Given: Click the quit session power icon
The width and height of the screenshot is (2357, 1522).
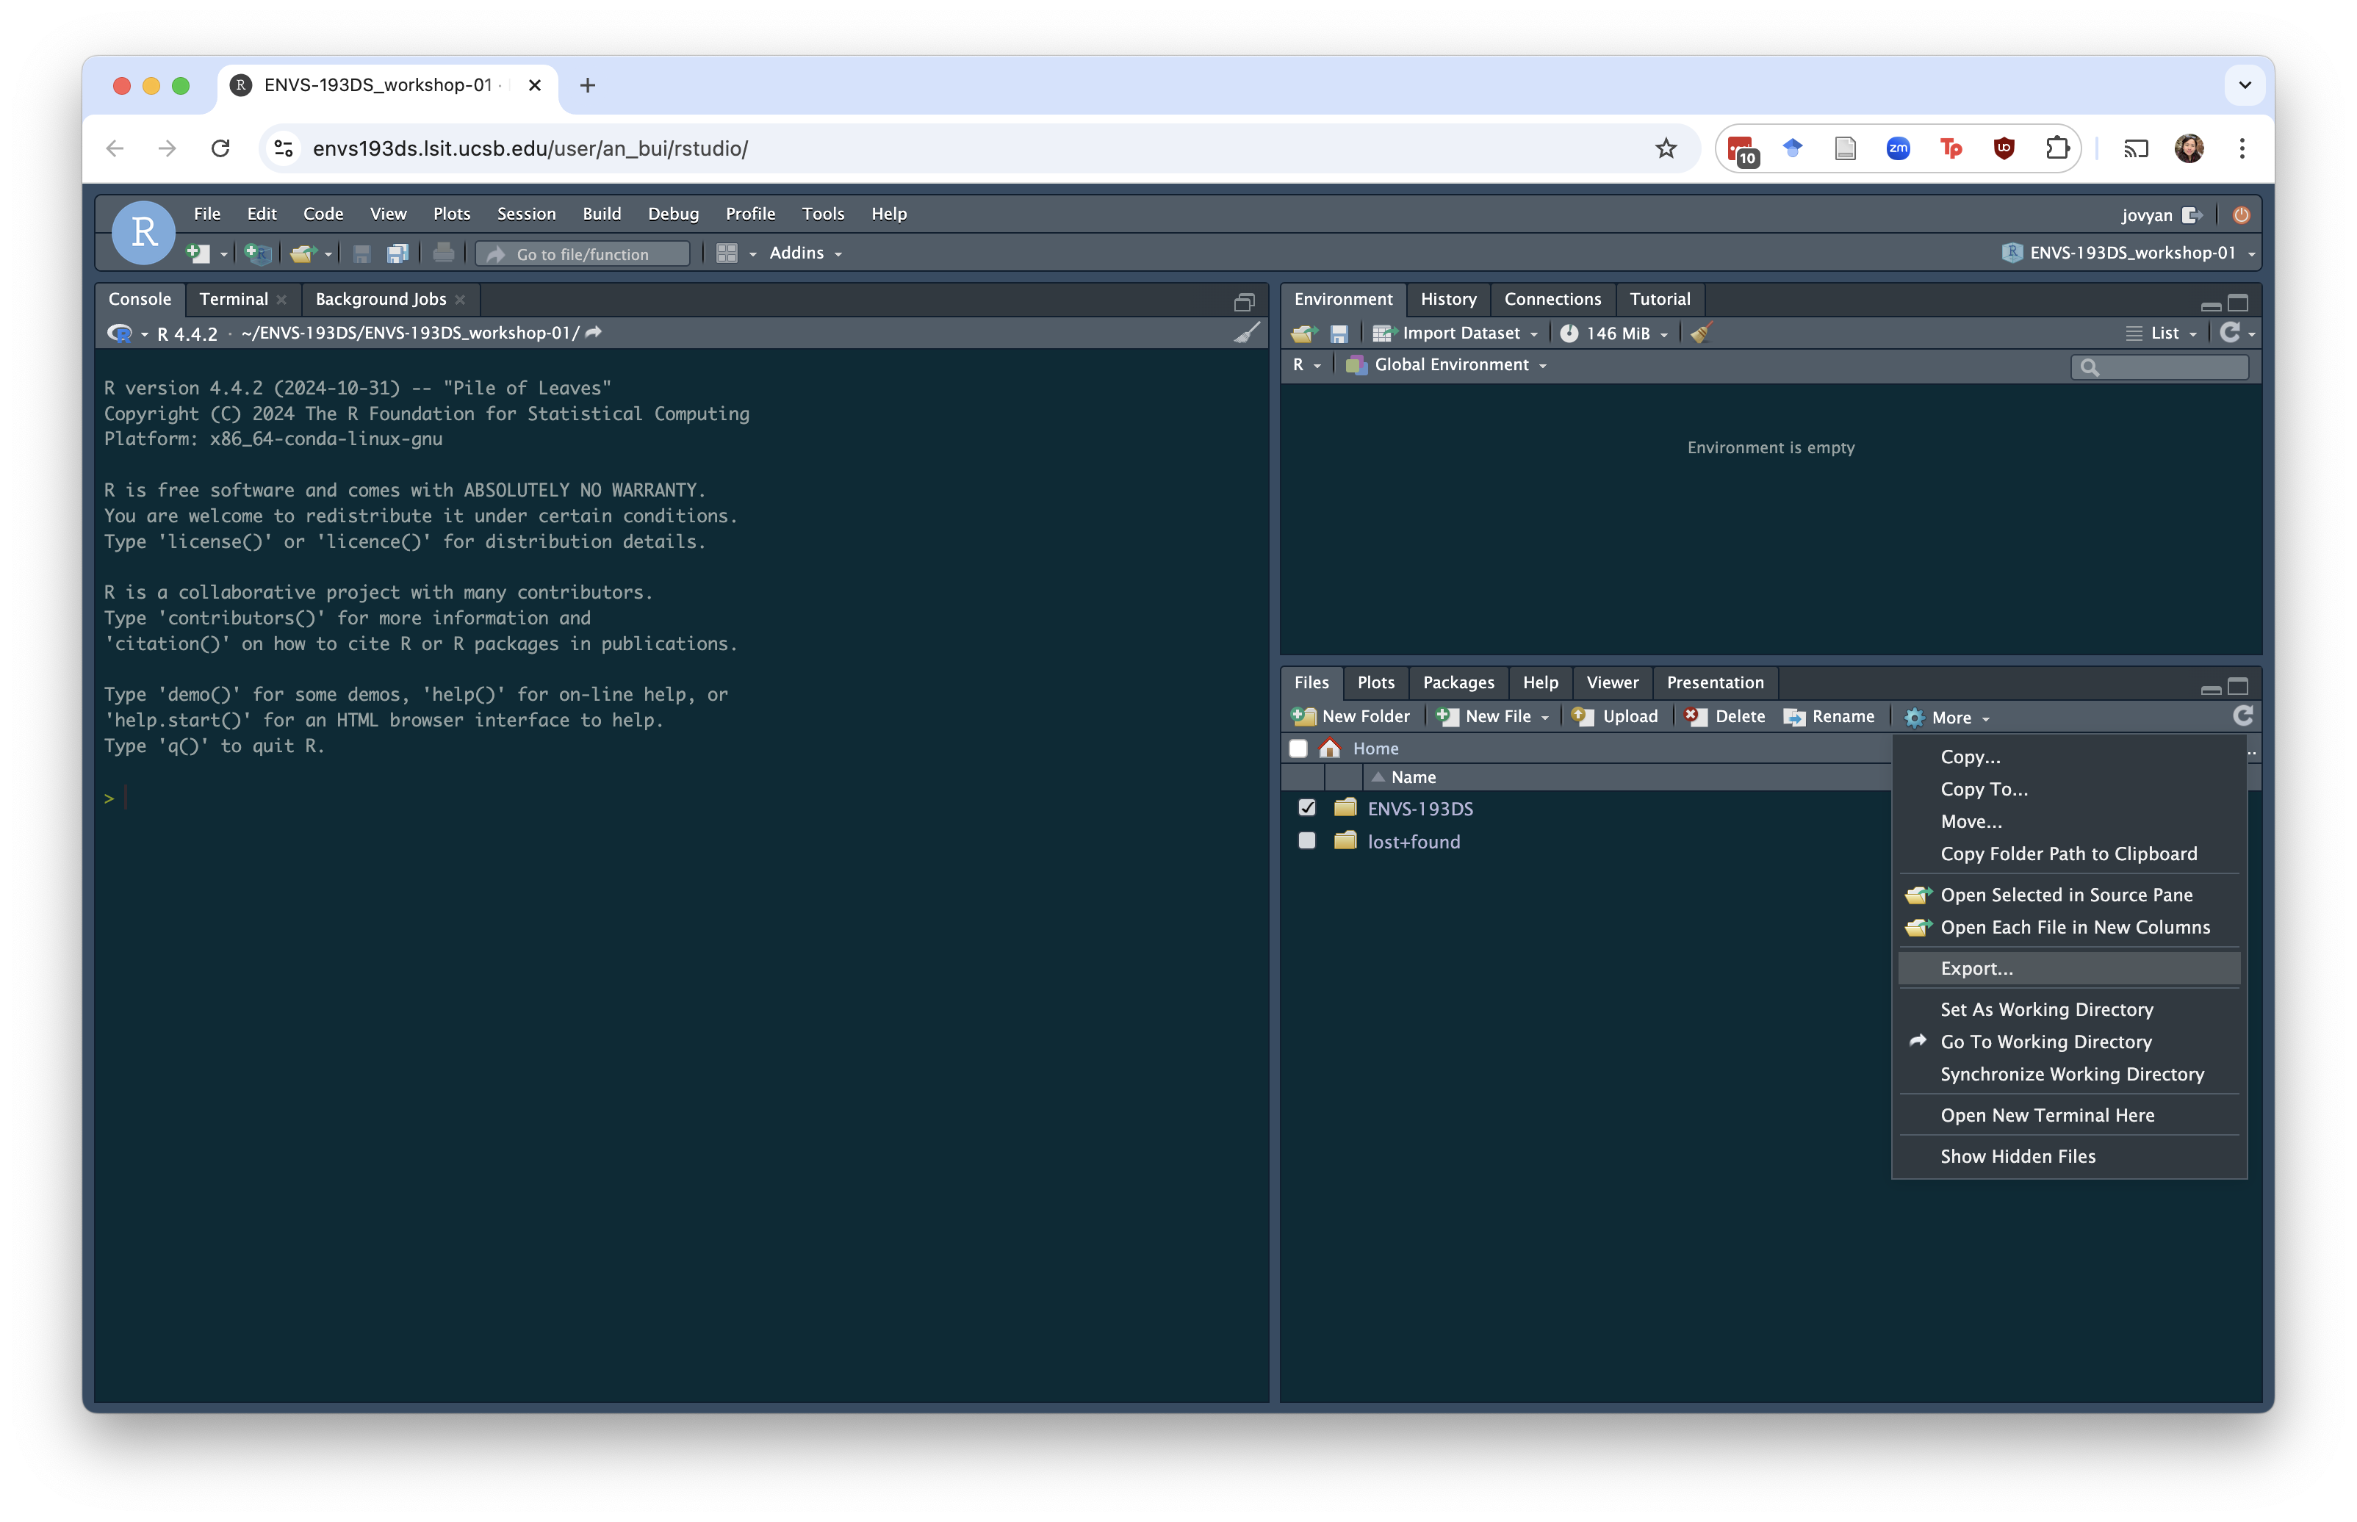Looking at the screenshot, I should point(2240,214).
